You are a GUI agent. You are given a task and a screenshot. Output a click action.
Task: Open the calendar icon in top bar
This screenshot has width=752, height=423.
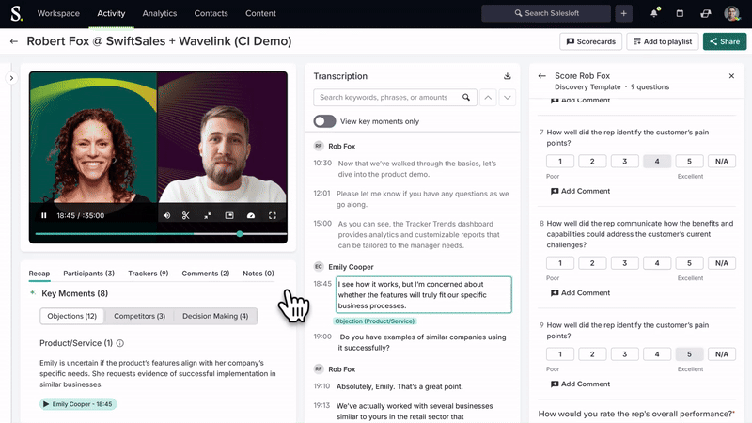(x=680, y=13)
